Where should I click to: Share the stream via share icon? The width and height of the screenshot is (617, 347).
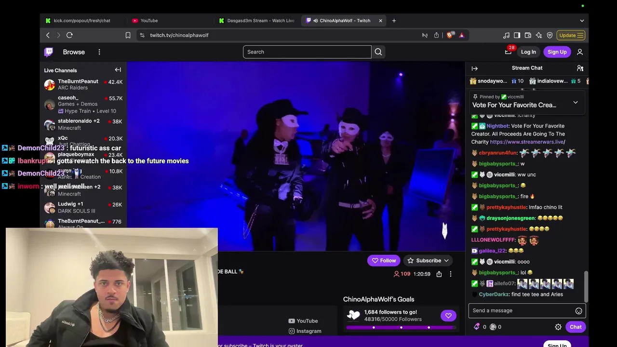point(439,274)
